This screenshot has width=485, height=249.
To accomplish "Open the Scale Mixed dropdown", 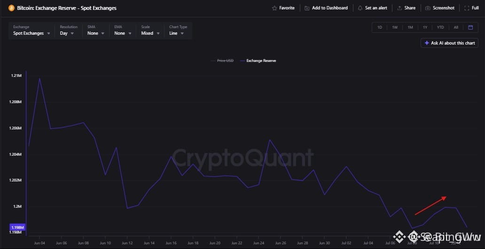I will (x=150, y=30).
